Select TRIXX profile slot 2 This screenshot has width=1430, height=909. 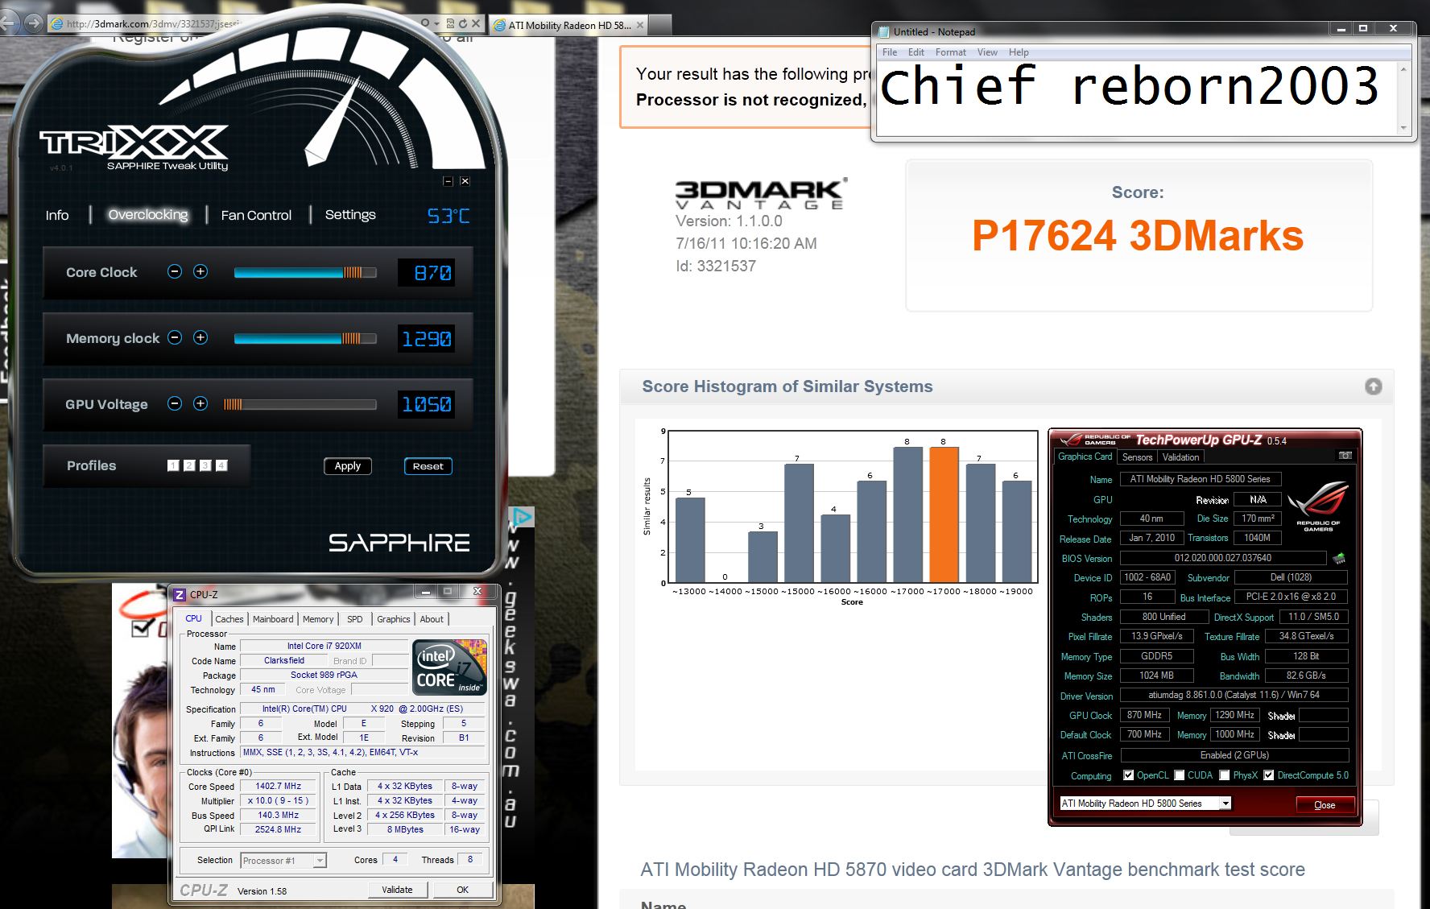click(189, 465)
